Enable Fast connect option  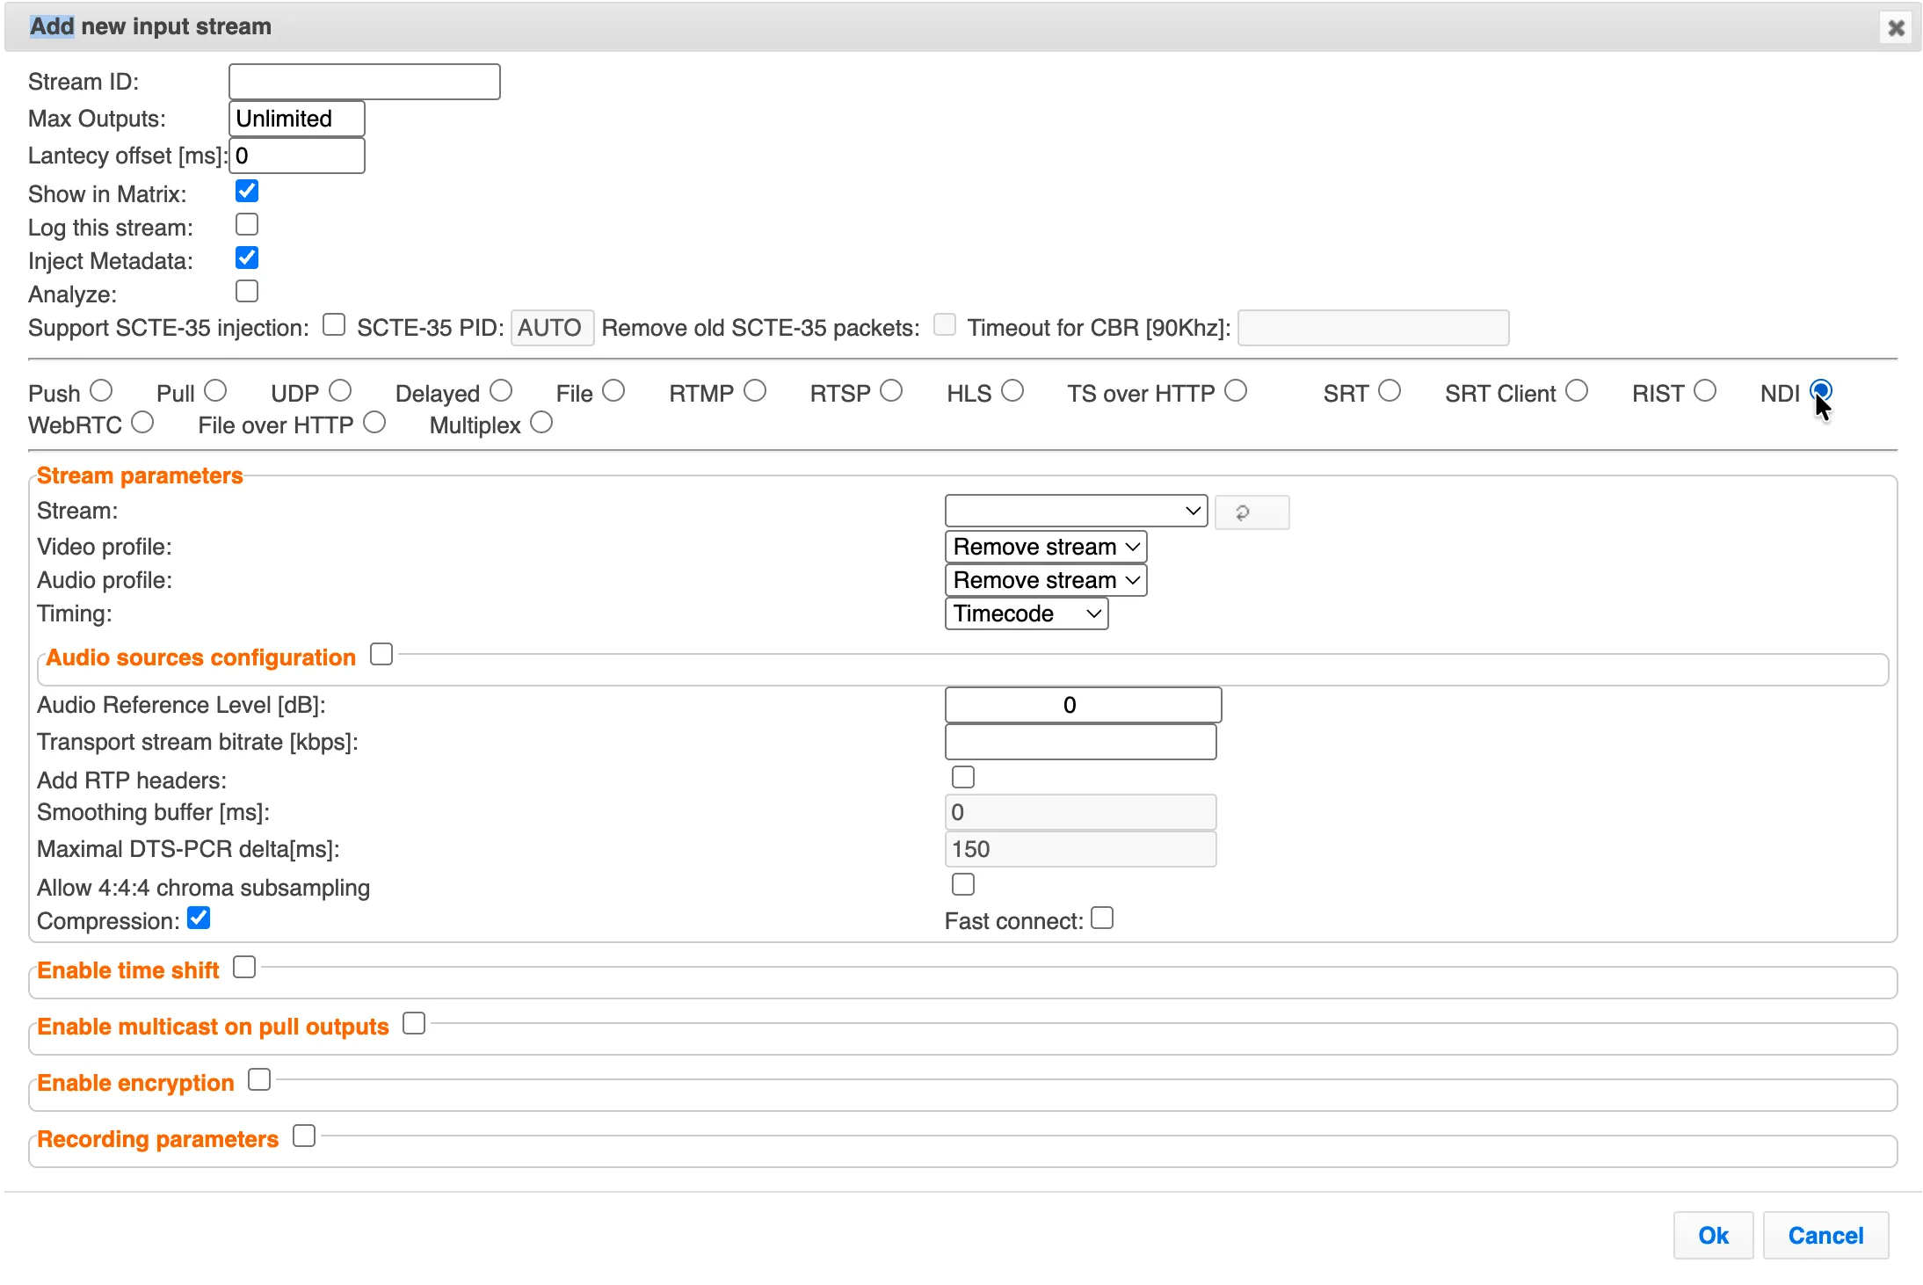tap(1102, 918)
